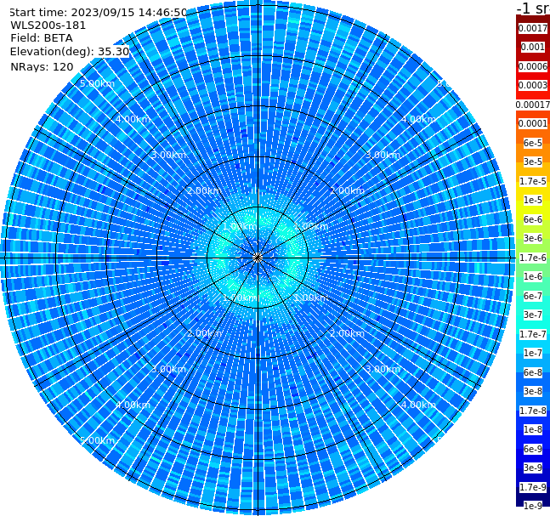550x516 pixels.
Task: Select the 0.00017 colorbar tick label
Action: pyautogui.click(x=533, y=105)
